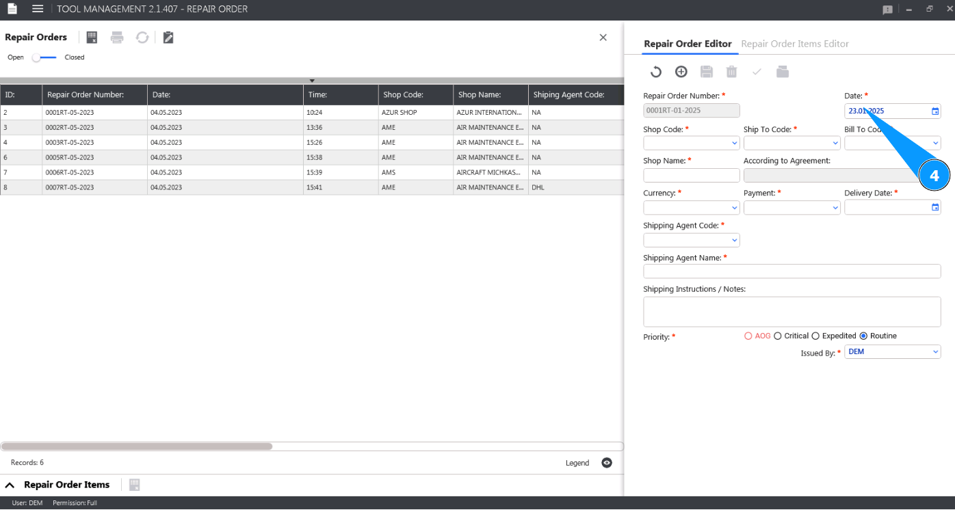Click the Legend label
This screenshot has height=510, width=955.
[577, 463]
